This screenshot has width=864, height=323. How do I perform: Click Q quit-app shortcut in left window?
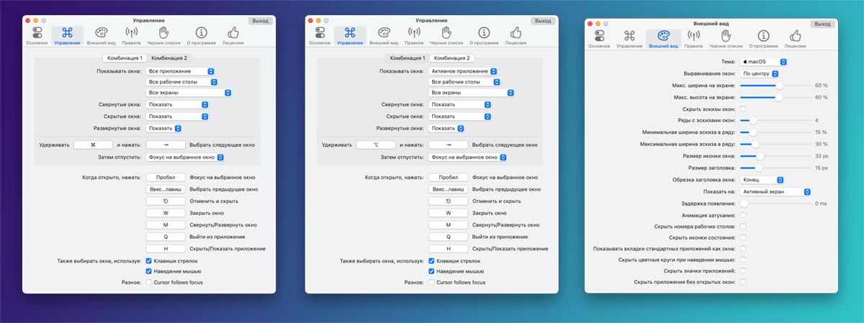[x=166, y=237]
